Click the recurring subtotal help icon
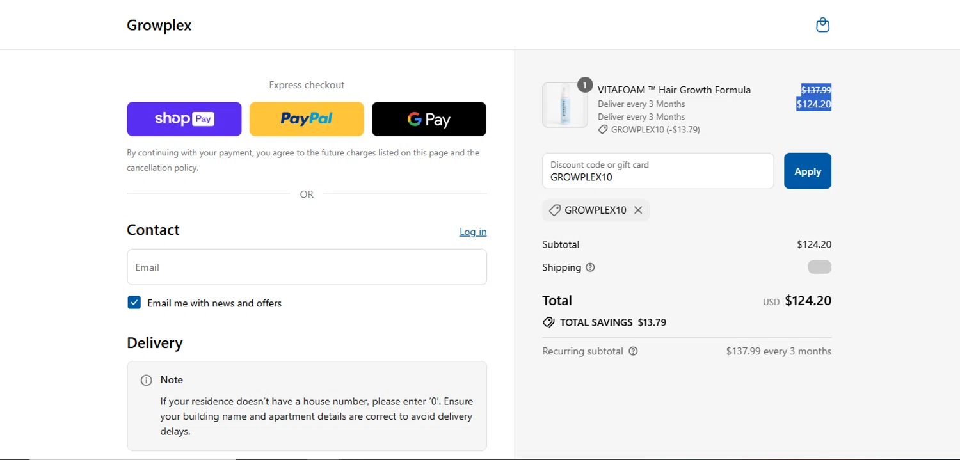The image size is (960, 460). [633, 351]
